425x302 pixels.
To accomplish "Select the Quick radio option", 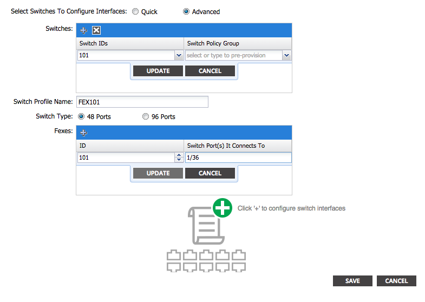I will [135, 11].
